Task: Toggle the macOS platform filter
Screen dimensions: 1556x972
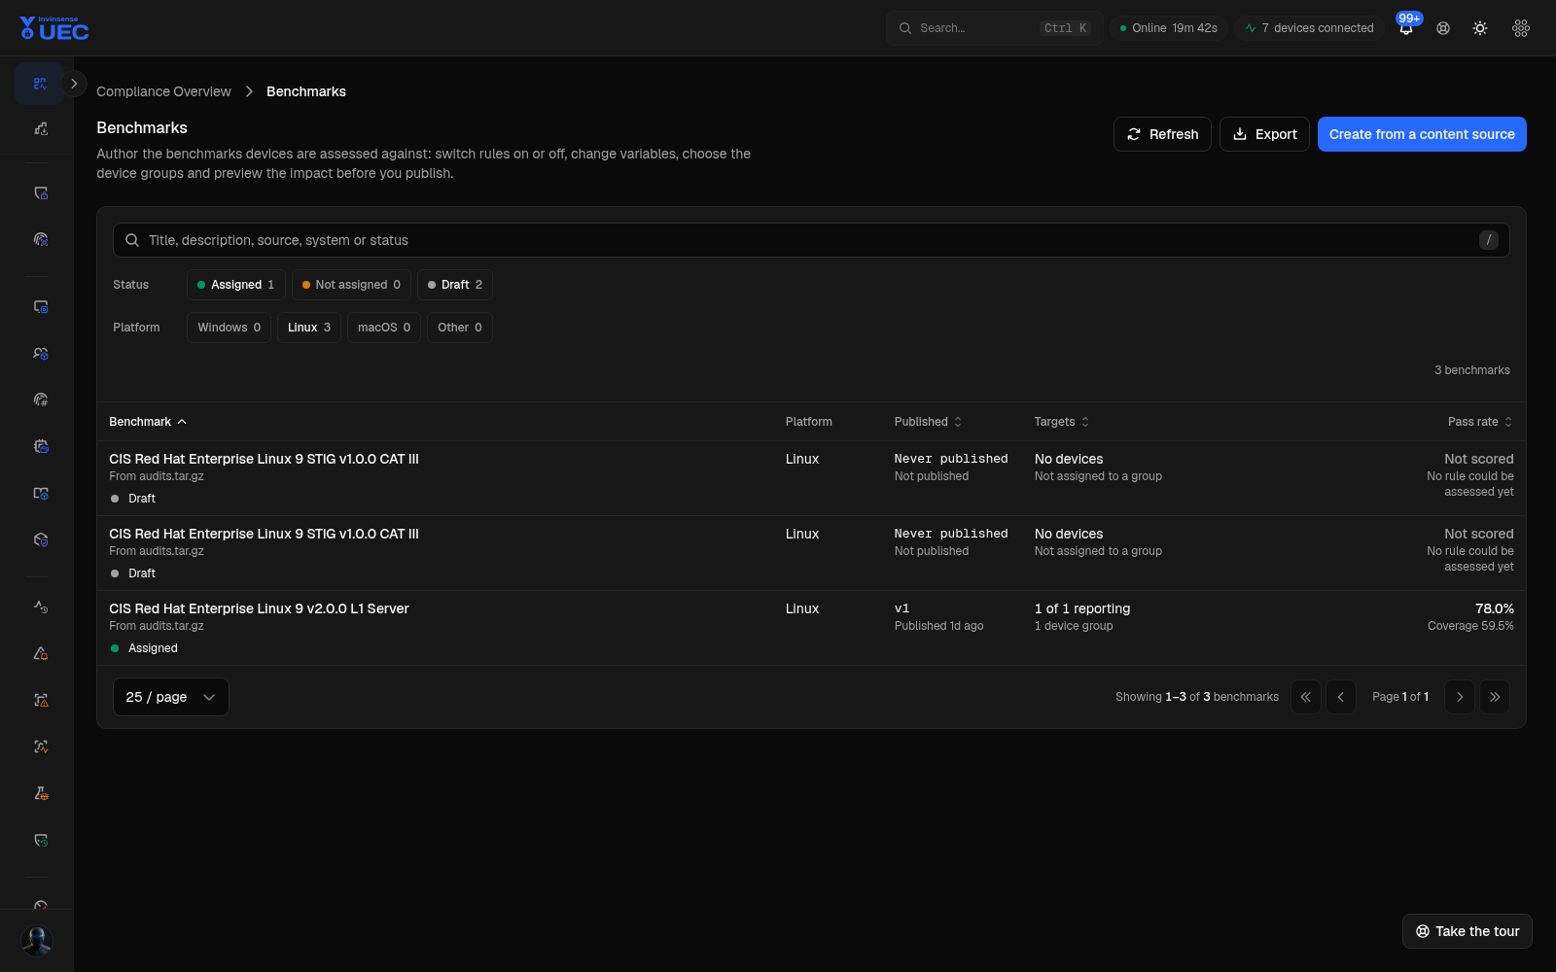Action: point(384,328)
